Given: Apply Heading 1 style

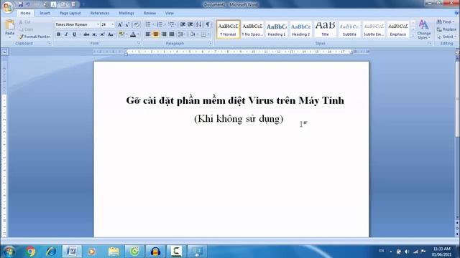Looking at the screenshot, I should (276, 29).
